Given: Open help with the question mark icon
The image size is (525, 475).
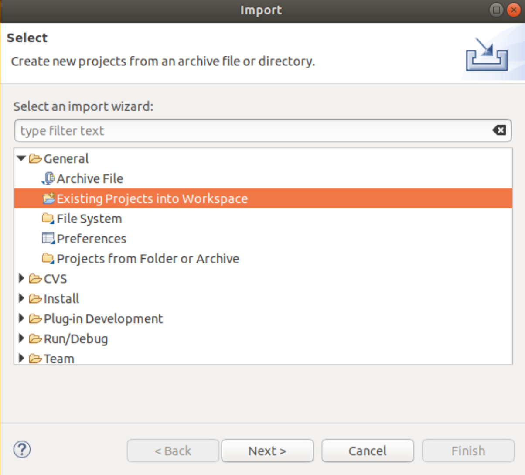Looking at the screenshot, I should pyautogui.click(x=22, y=449).
